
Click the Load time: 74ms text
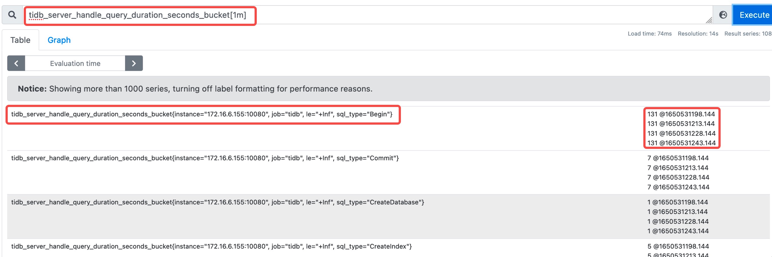point(649,34)
